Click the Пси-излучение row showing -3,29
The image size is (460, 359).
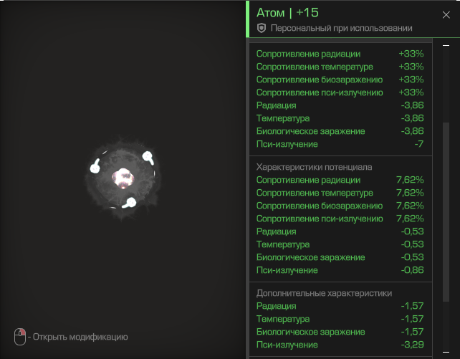(340, 345)
